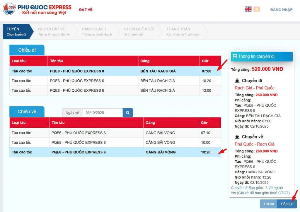Viewport: 300px width, 212px height.
Task: Open the ĐĂNG NHẬP login link
Action: pos(281,10)
